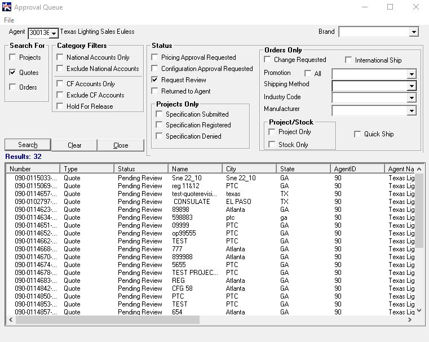
Task: Check International Ship option
Action: 348,60
